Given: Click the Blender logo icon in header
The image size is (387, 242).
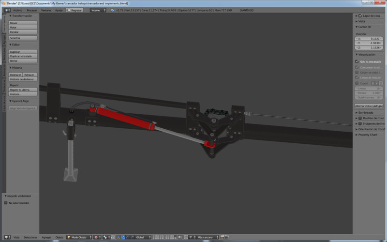Looking at the screenshot, I should [x=112, y=10].
